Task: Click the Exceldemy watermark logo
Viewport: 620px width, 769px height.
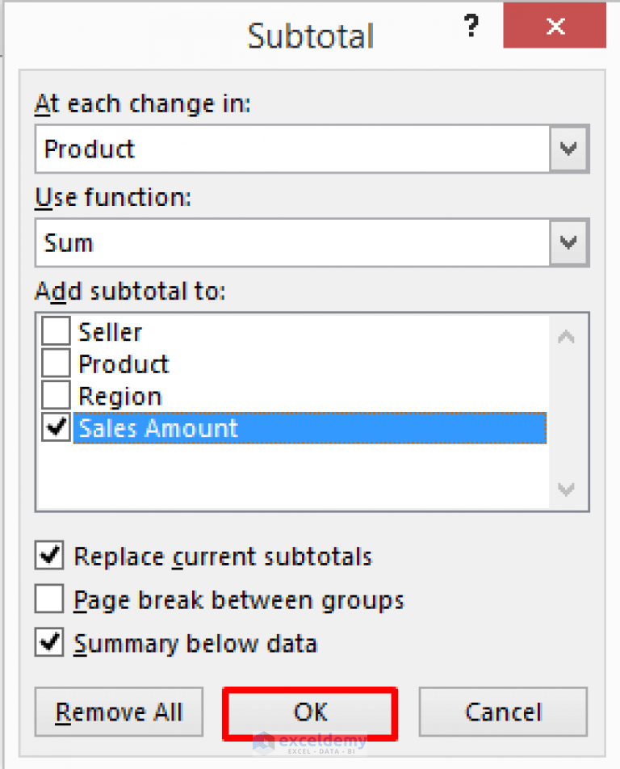Action: tap(310, 741)
